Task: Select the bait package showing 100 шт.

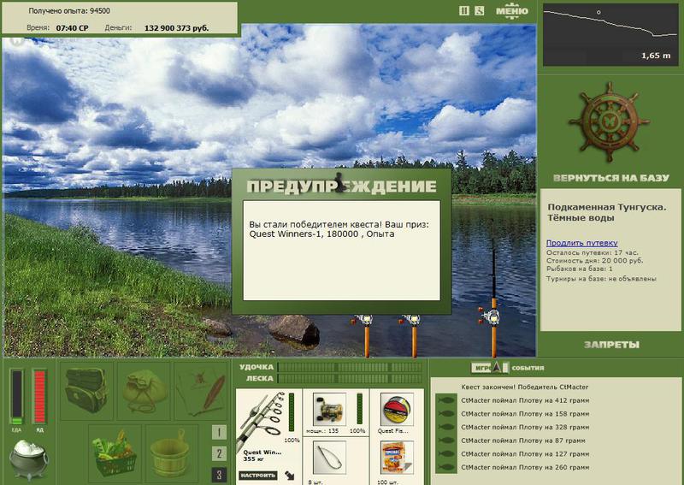Action: pos(397,458)
